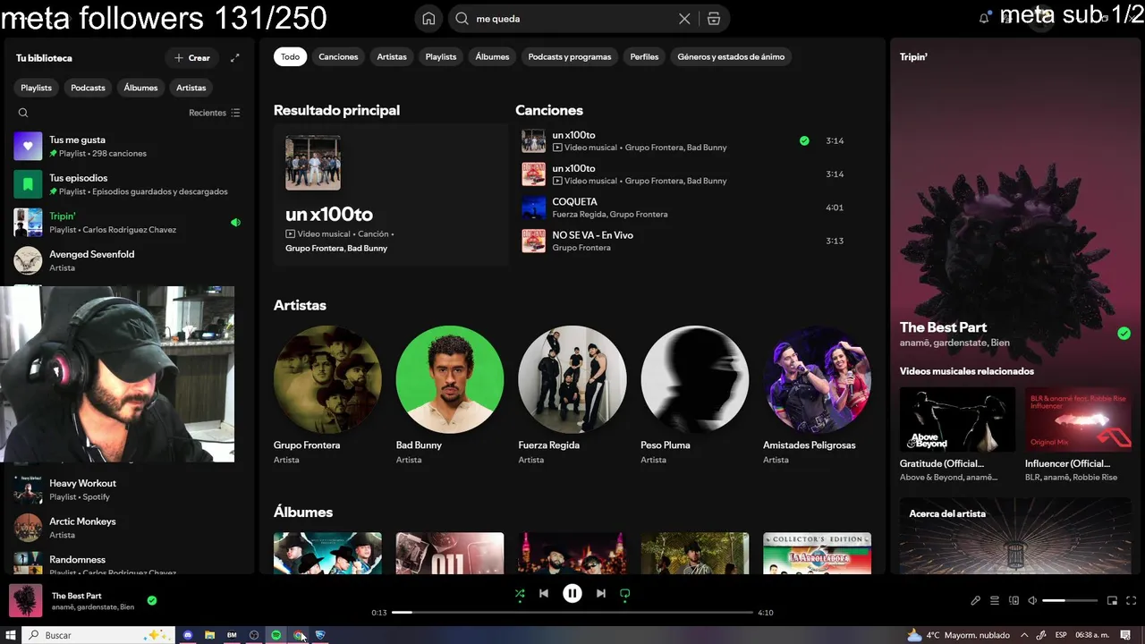
Task: Mute audio with speaker icon
Action: point(1032,600)
